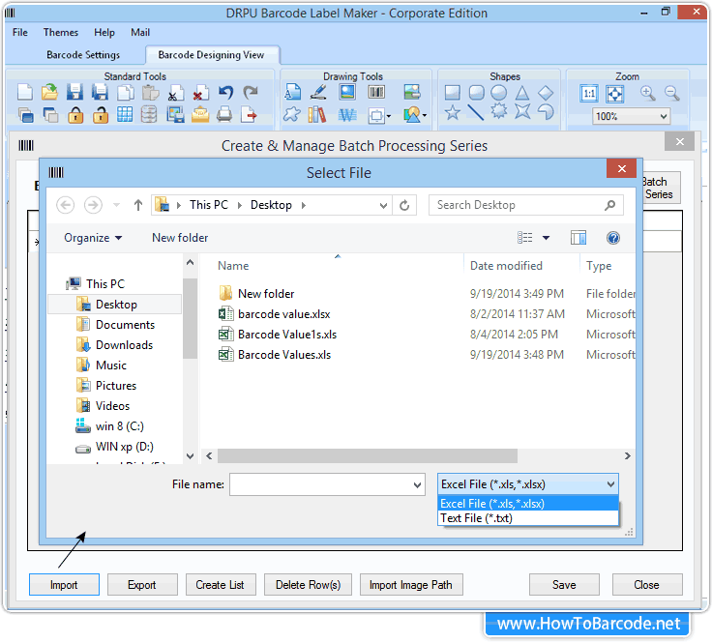Open the Themes menu
This screenshot has height=643, width=712.
[61, 32]
